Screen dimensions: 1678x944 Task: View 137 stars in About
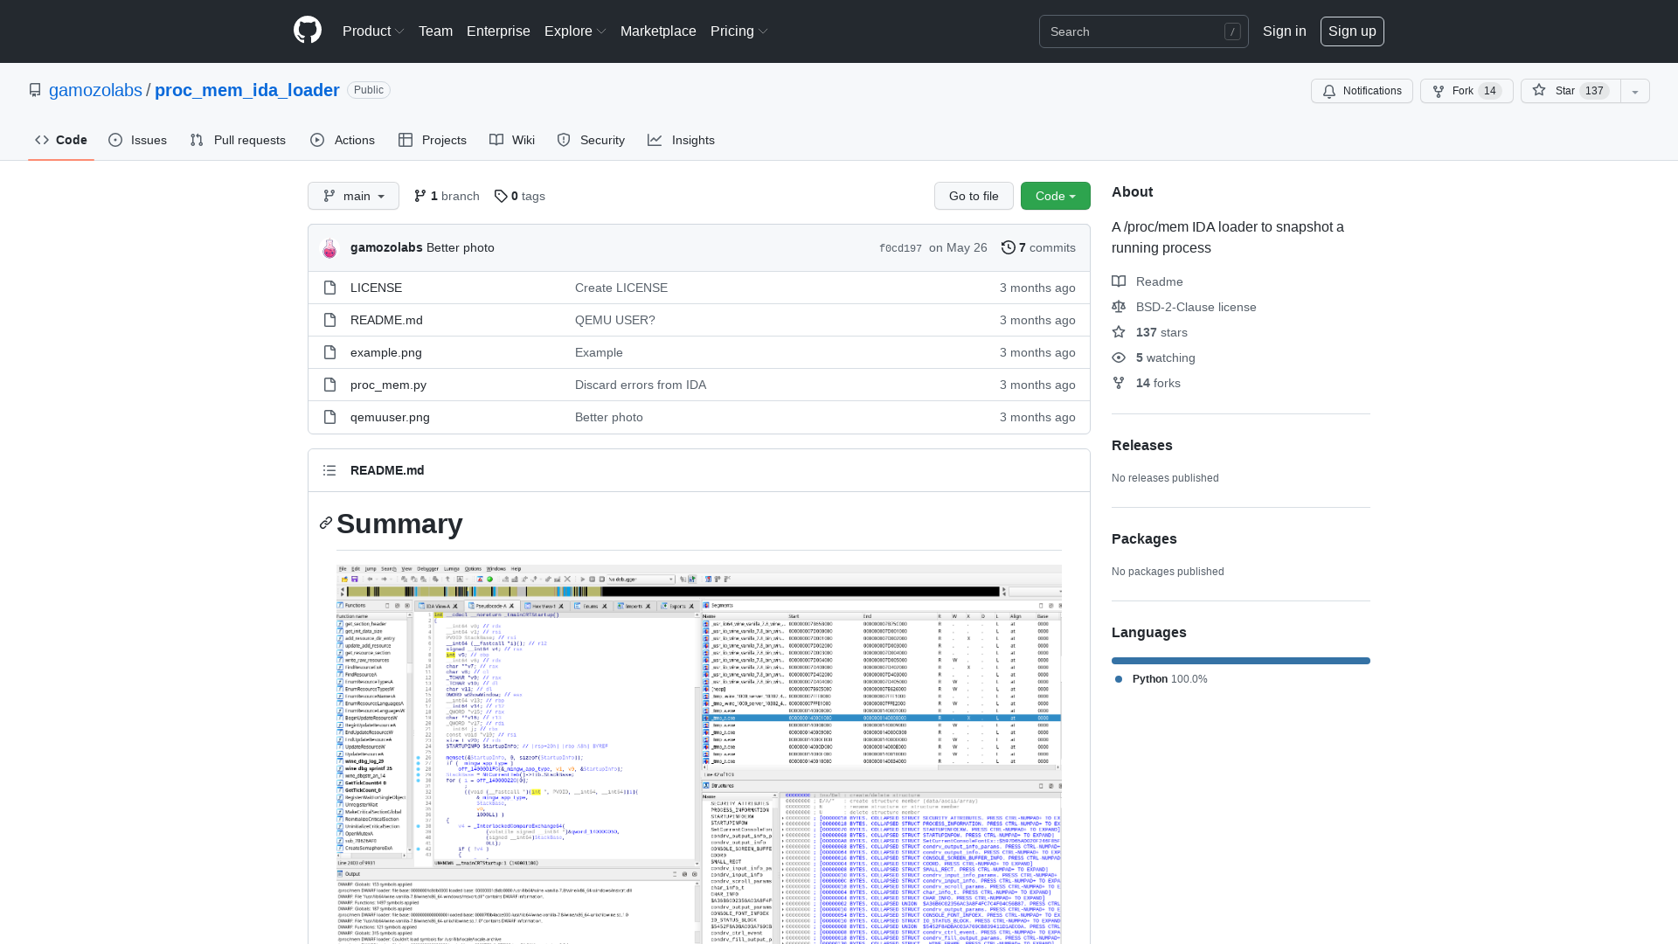1149,332
